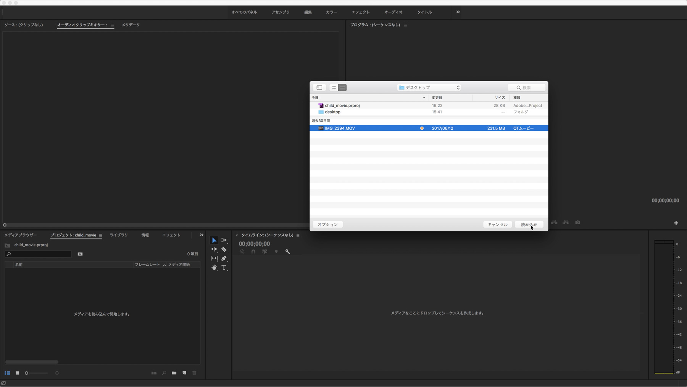This screenshot has height=387, width=687.
Task: Open プログラム panel menu icon
Action: point(405,25)
